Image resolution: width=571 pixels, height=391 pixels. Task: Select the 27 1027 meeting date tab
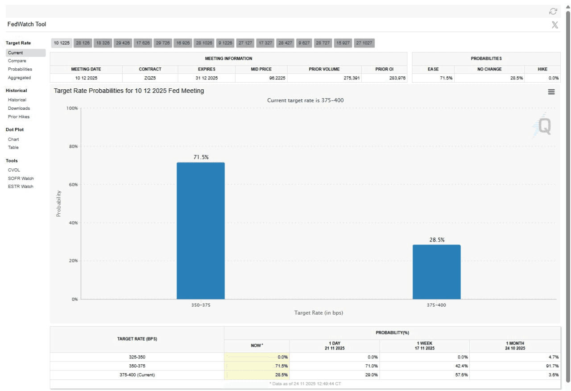364,43
